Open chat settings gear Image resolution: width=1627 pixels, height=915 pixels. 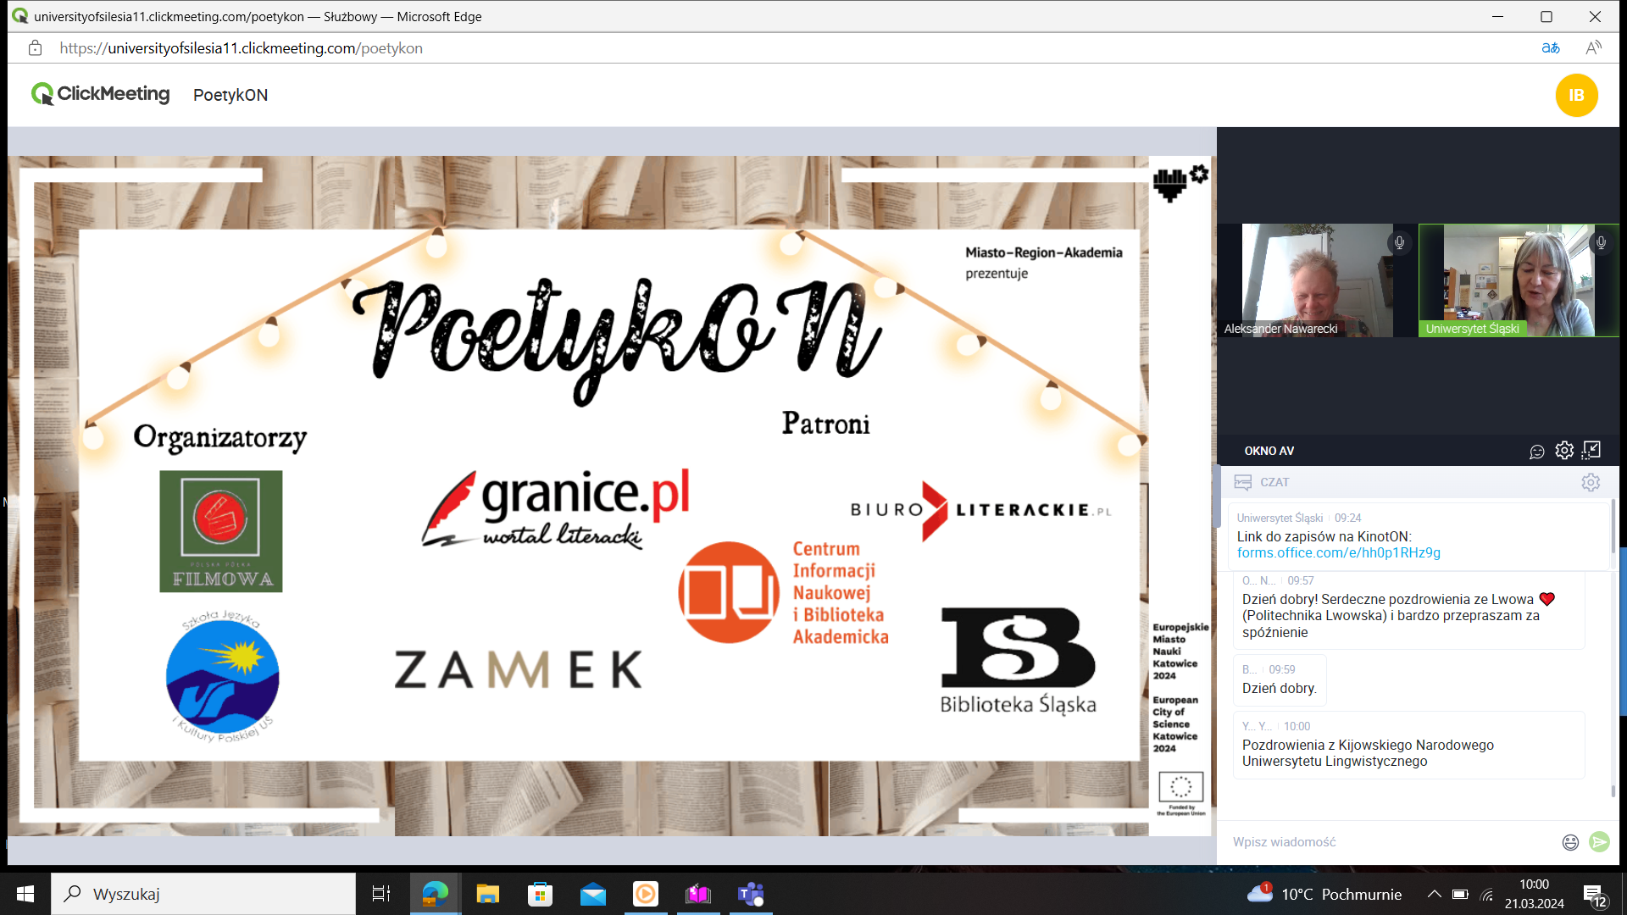[x=1591, y=482]
